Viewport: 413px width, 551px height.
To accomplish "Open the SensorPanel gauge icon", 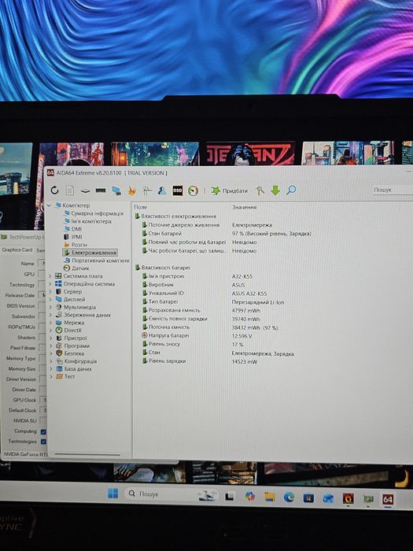I will pyautogui.click(x=193, y=190).
